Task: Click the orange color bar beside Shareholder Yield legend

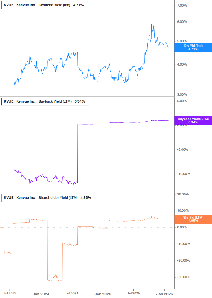Action: pyautogui.click(x=2, y=198)
